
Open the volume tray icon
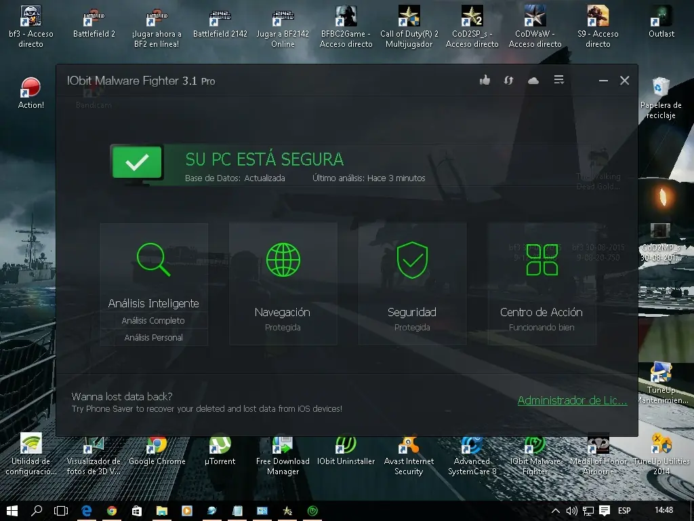coord(571,511)
